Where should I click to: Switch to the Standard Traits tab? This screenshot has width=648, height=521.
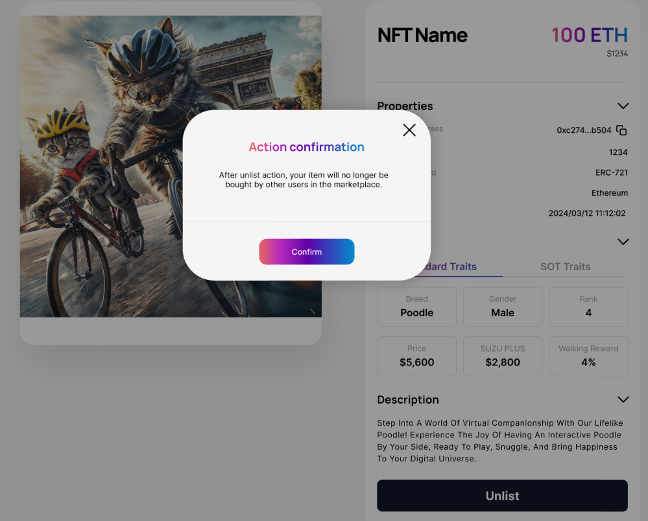point(454,267)
